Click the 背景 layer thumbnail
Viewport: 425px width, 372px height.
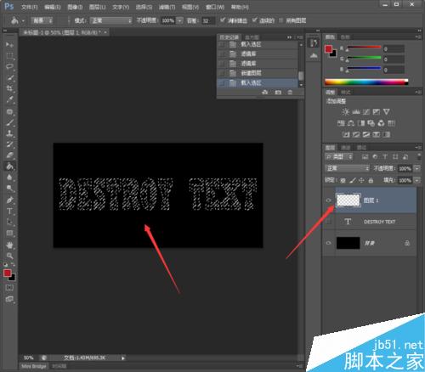(348, 243)
